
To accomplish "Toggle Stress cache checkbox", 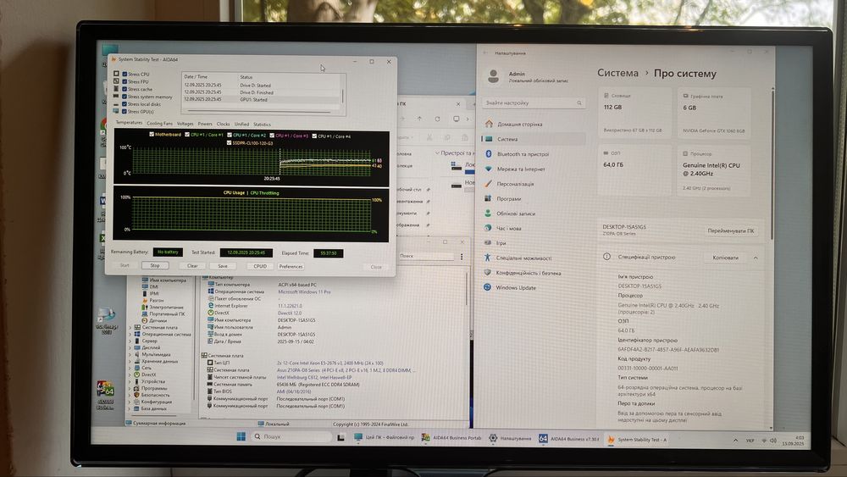I will [125, 89].
